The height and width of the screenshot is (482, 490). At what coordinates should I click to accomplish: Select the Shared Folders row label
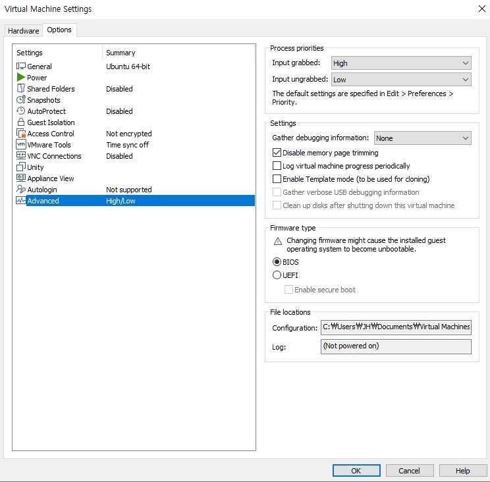51,89
